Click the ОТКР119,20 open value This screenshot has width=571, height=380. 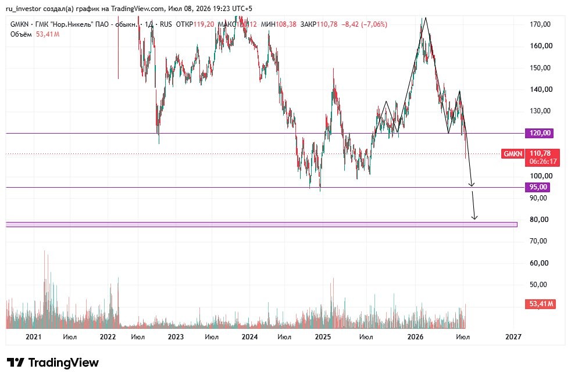click(195, 24)
